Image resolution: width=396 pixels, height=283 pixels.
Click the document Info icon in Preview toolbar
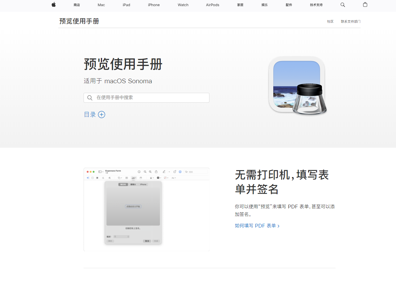139,172
